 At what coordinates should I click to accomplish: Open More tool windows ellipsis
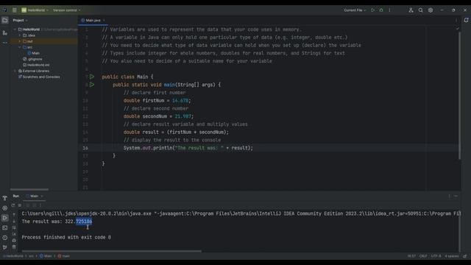[5, 43]
